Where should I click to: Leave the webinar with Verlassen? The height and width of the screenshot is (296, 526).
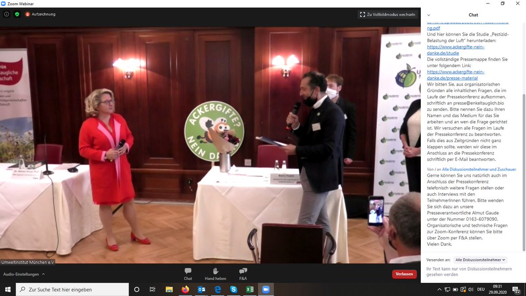(404, 274)
